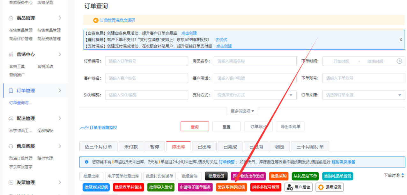The width and height of the screenshot is (407, 195).
Task: Click the purple 申请电子面单服务 button
Action: [195, 187]
